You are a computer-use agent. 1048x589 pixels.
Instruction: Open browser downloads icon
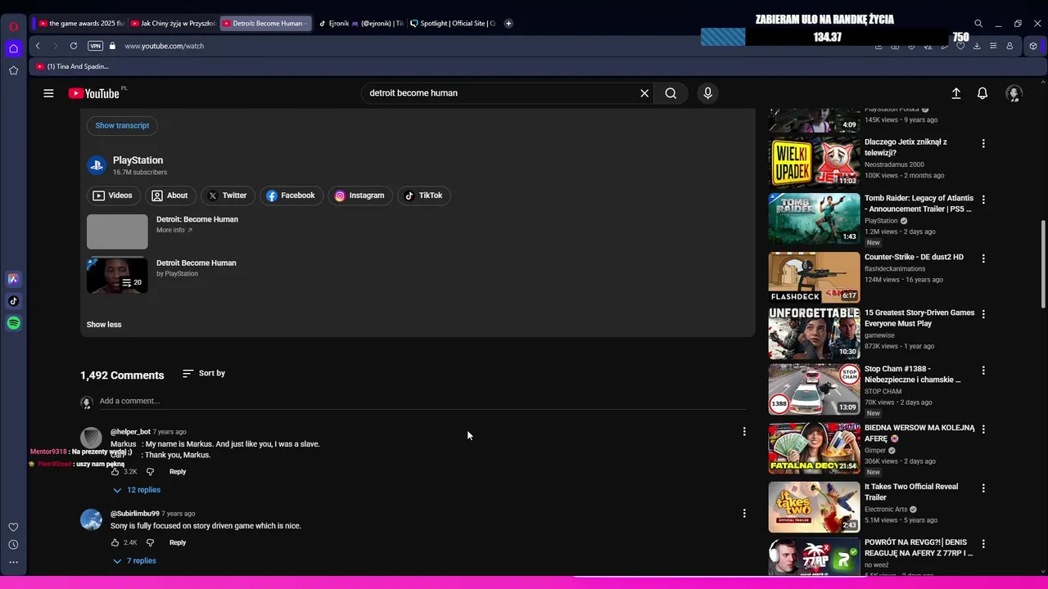click(977, 46)
